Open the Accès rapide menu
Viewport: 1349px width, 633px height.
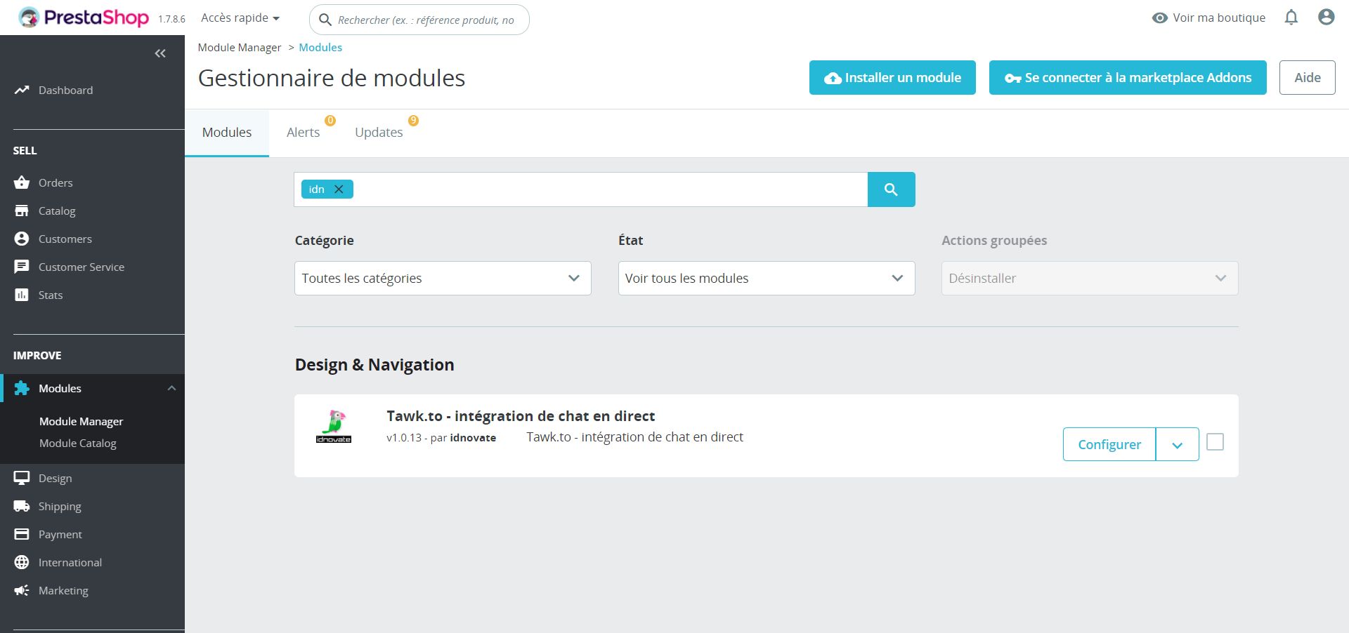(x=240, y=18)
